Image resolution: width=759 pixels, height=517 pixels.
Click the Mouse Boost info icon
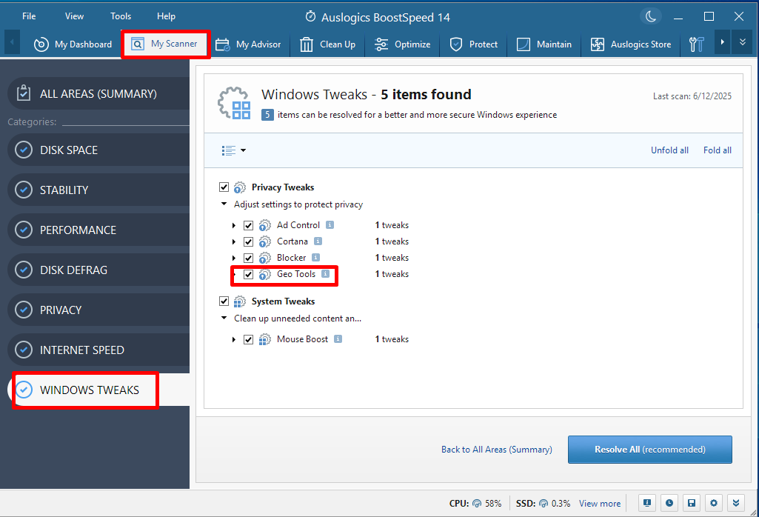tap(338, 338)
